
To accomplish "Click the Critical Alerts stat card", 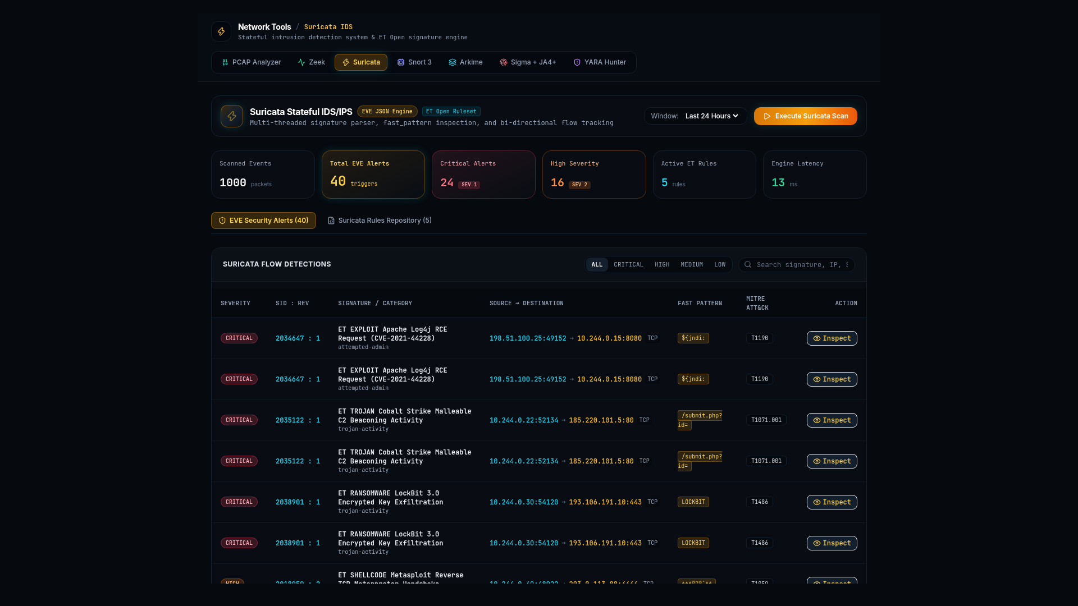I will point(483,175).
